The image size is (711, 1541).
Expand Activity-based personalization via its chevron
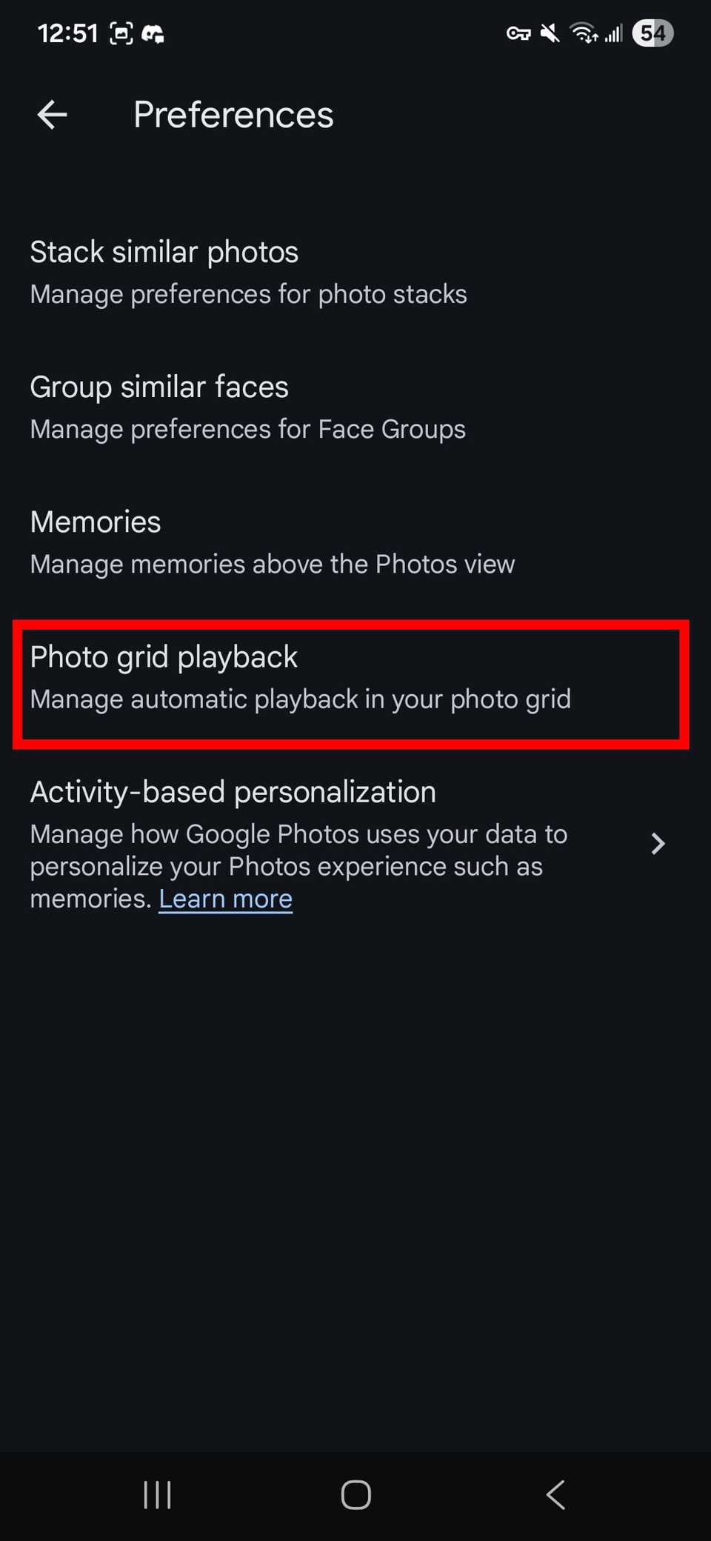pyautogui.click(x=657, y=844)
